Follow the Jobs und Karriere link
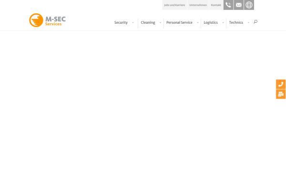The image size is (286, 178). [x=174, y=5]
